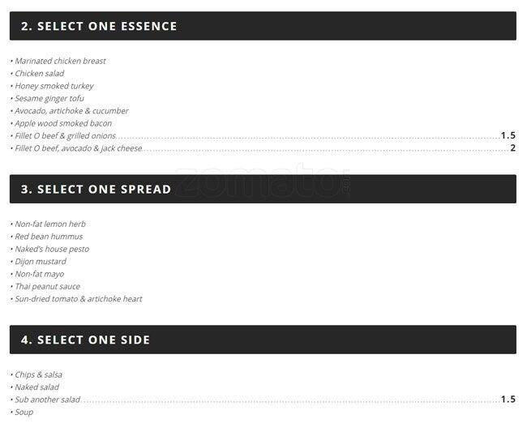
Task: Pick Naked's house pesto
Action: (52, 249)
